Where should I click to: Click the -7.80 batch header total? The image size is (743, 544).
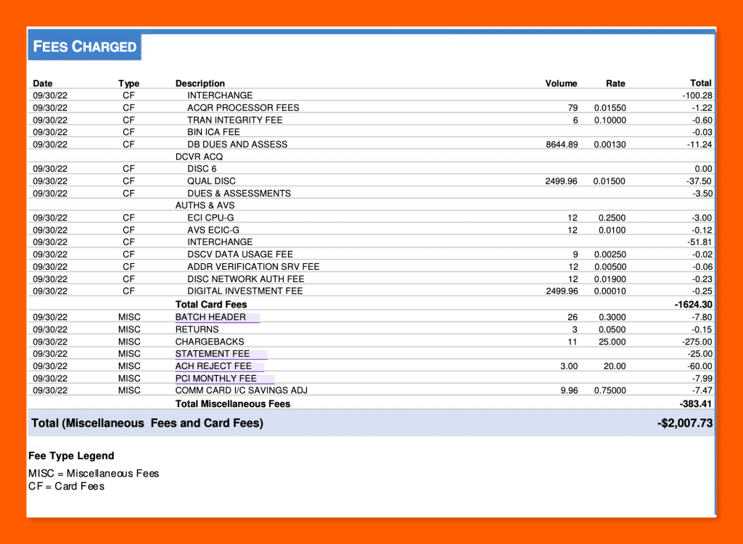[x=702, y=317]
